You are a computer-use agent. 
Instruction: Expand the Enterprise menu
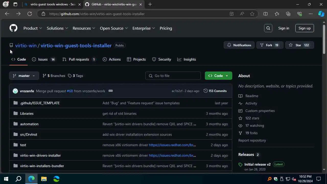(x=144, y=28)
